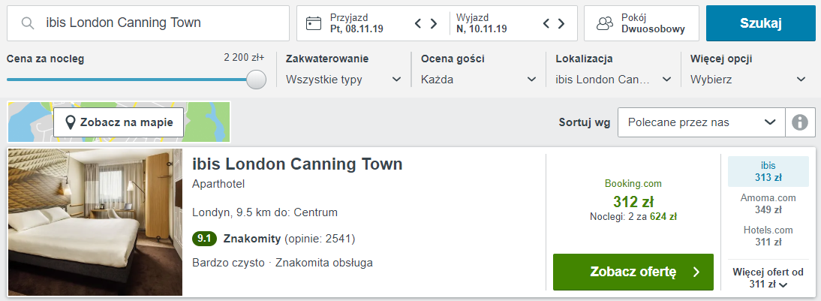Click Zobacz ofertę green button
This screenshot has width=821, height=301.
click(633, 272)
